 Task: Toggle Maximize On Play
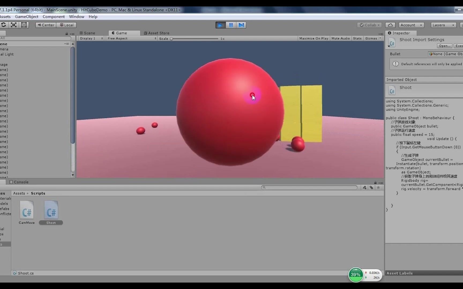[313, 39]
